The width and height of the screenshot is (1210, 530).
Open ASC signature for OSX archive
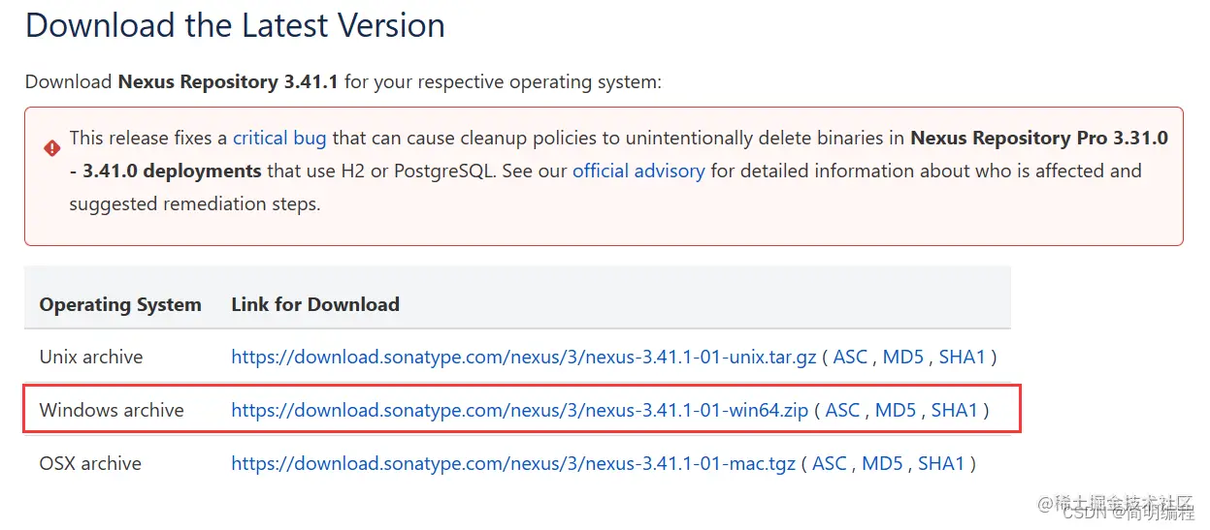click(830, 463)
